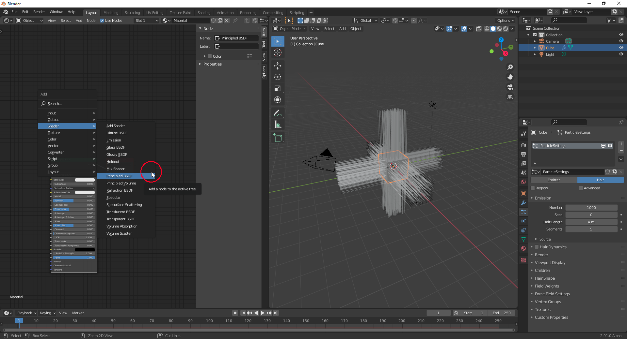627x339 pixels.
Task: Switch to the World properties tab
Action: (x=523, y=182)
